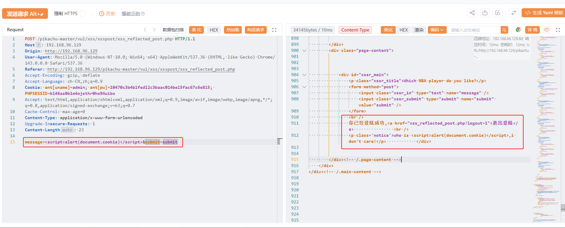Image resolution: width=565 pixels, height=228 pixels.
Task: Click the 详情 details button
Action: [533, 30]
